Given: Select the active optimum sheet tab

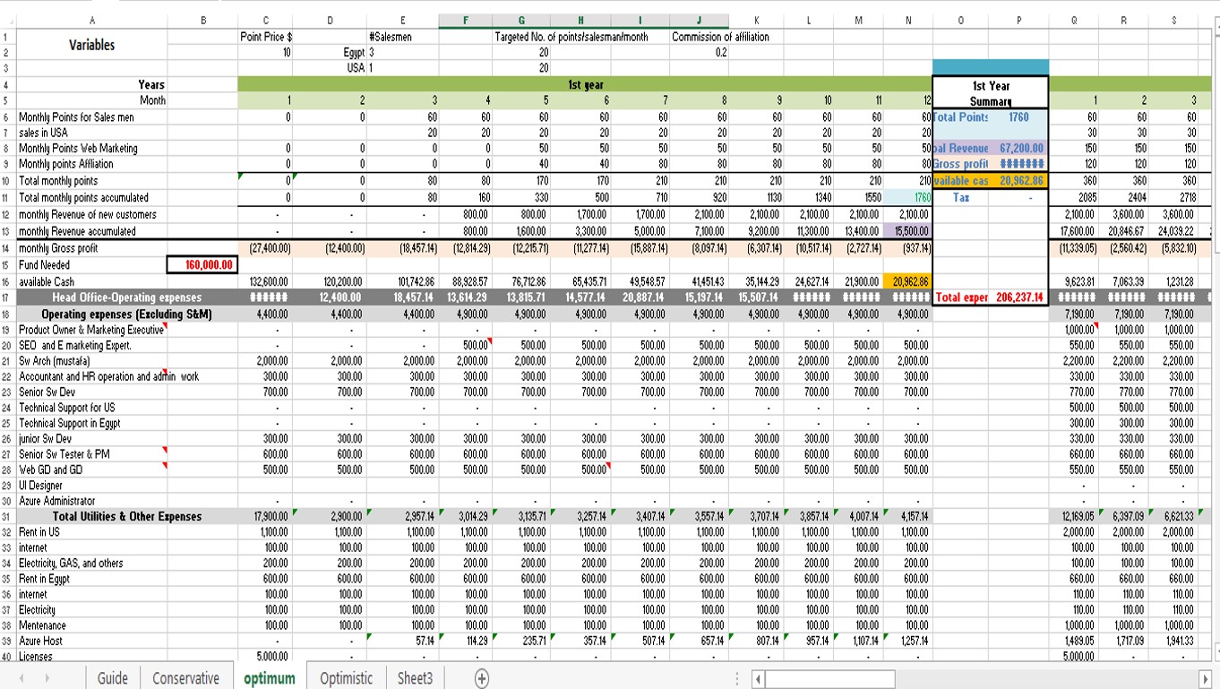Looking at the screenshot, I should (x=269, y=678).
